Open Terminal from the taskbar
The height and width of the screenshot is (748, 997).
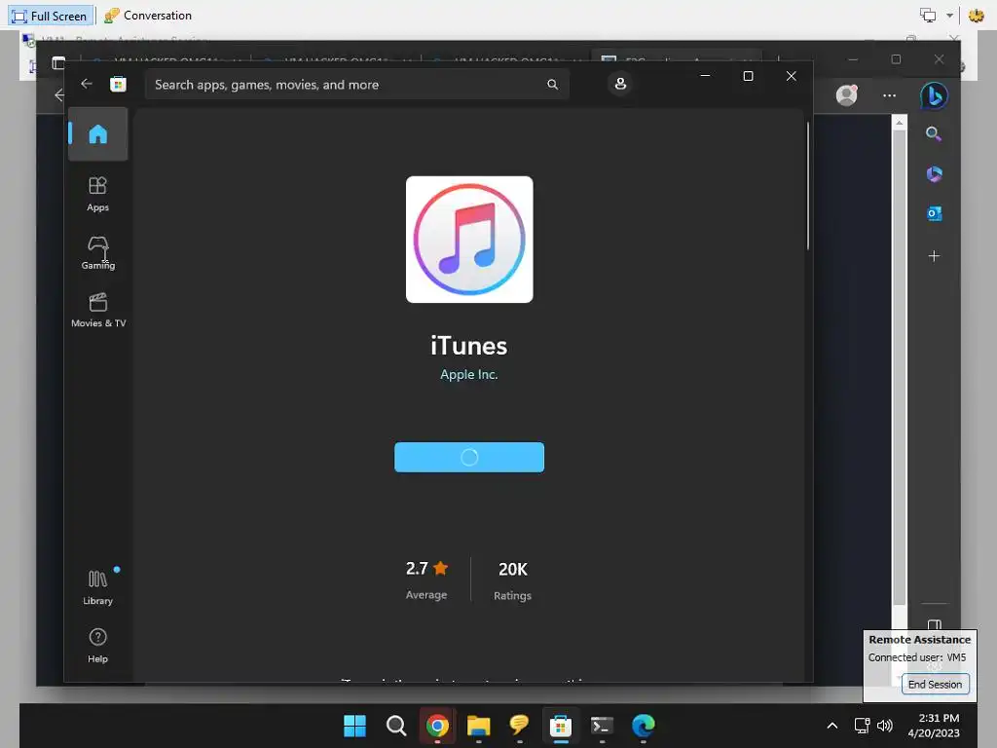[x=602, y=726]
